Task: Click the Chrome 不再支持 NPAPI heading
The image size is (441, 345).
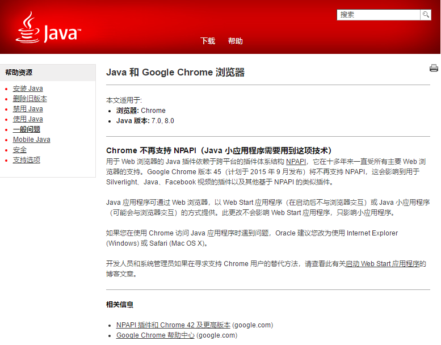Action: tap(219, 150)
